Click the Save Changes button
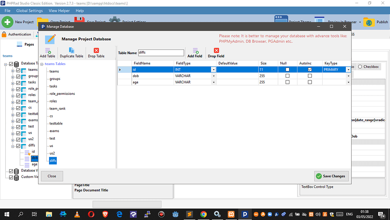This screenshot has height=220, width=390. pyautogui.click(x=331, y=176)
